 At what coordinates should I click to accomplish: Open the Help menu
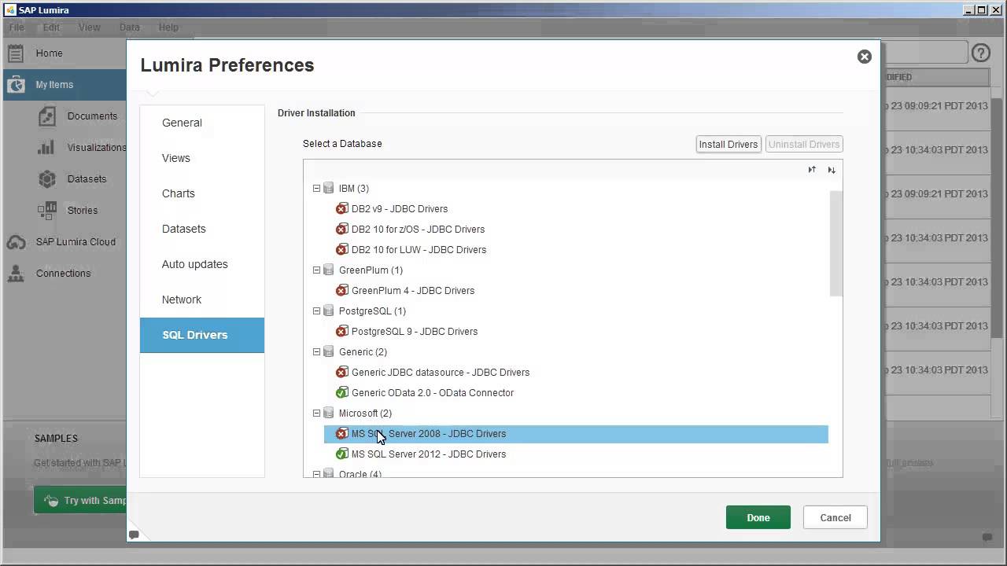pyautogui.click(x=168, y=28)
